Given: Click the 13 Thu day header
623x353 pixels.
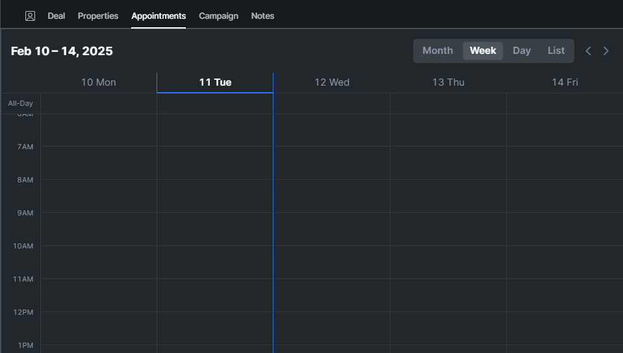Looking at the screenshot, I should click(x=448, y=82).
